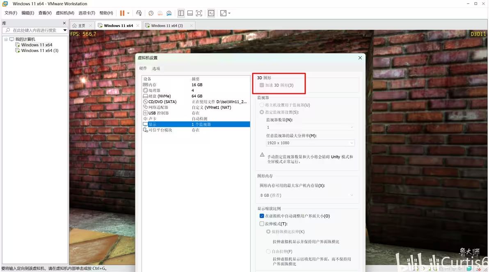The image size is (489, 272).
Task: Select the 可信平台模块 TPM row
Action: [196, 130]
